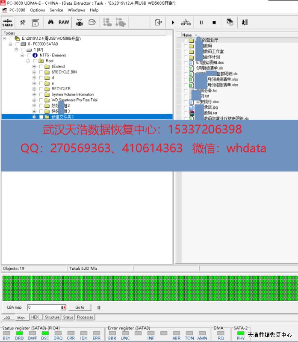The image size is (298, 342).
Task: Expand the WD Smartware Pro Free Trial folder
Action: 34,100
